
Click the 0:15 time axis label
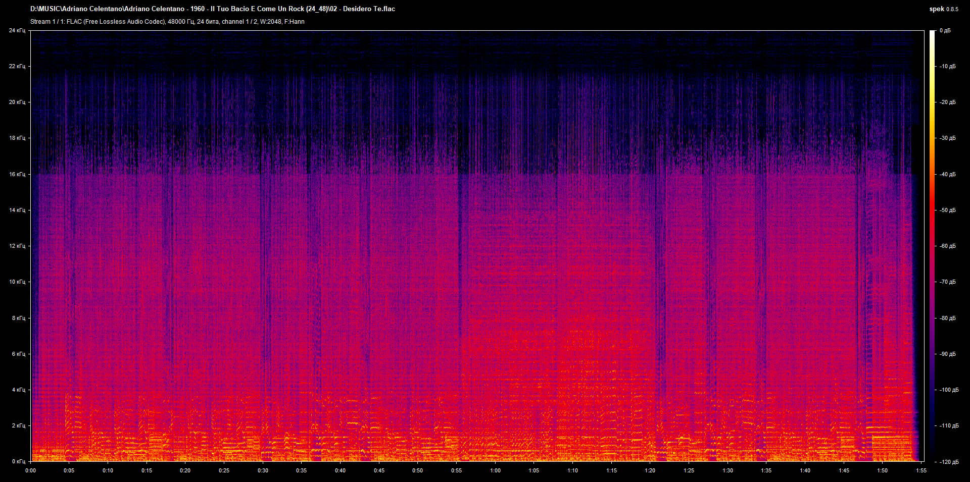pyautogui.click(x=147, y=470)
